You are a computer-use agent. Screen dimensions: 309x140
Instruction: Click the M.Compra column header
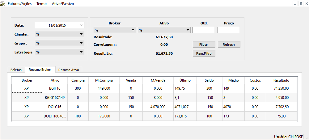(x=104, y=80)
